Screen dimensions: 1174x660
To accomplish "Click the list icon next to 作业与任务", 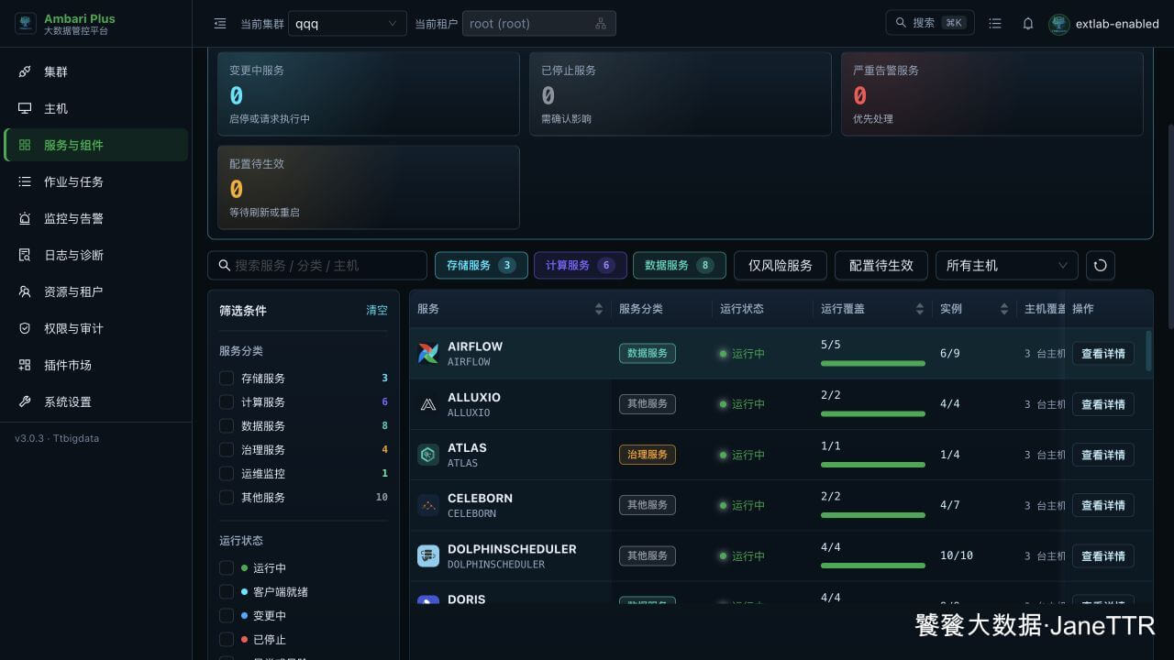I will click(25, 181).
